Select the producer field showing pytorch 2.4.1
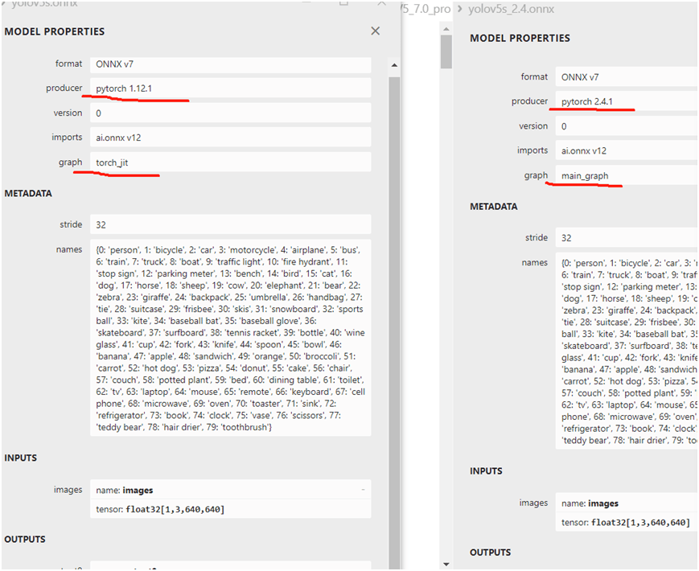 pos(625,101)
